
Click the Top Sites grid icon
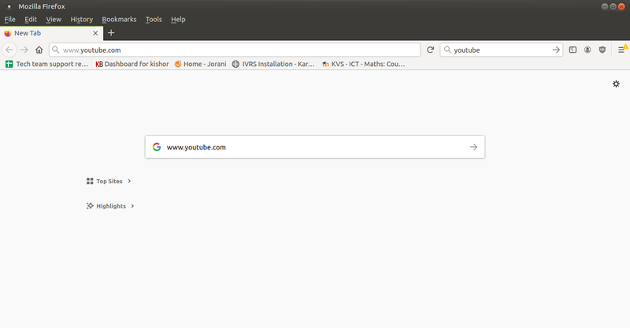(x=90, y=181)
